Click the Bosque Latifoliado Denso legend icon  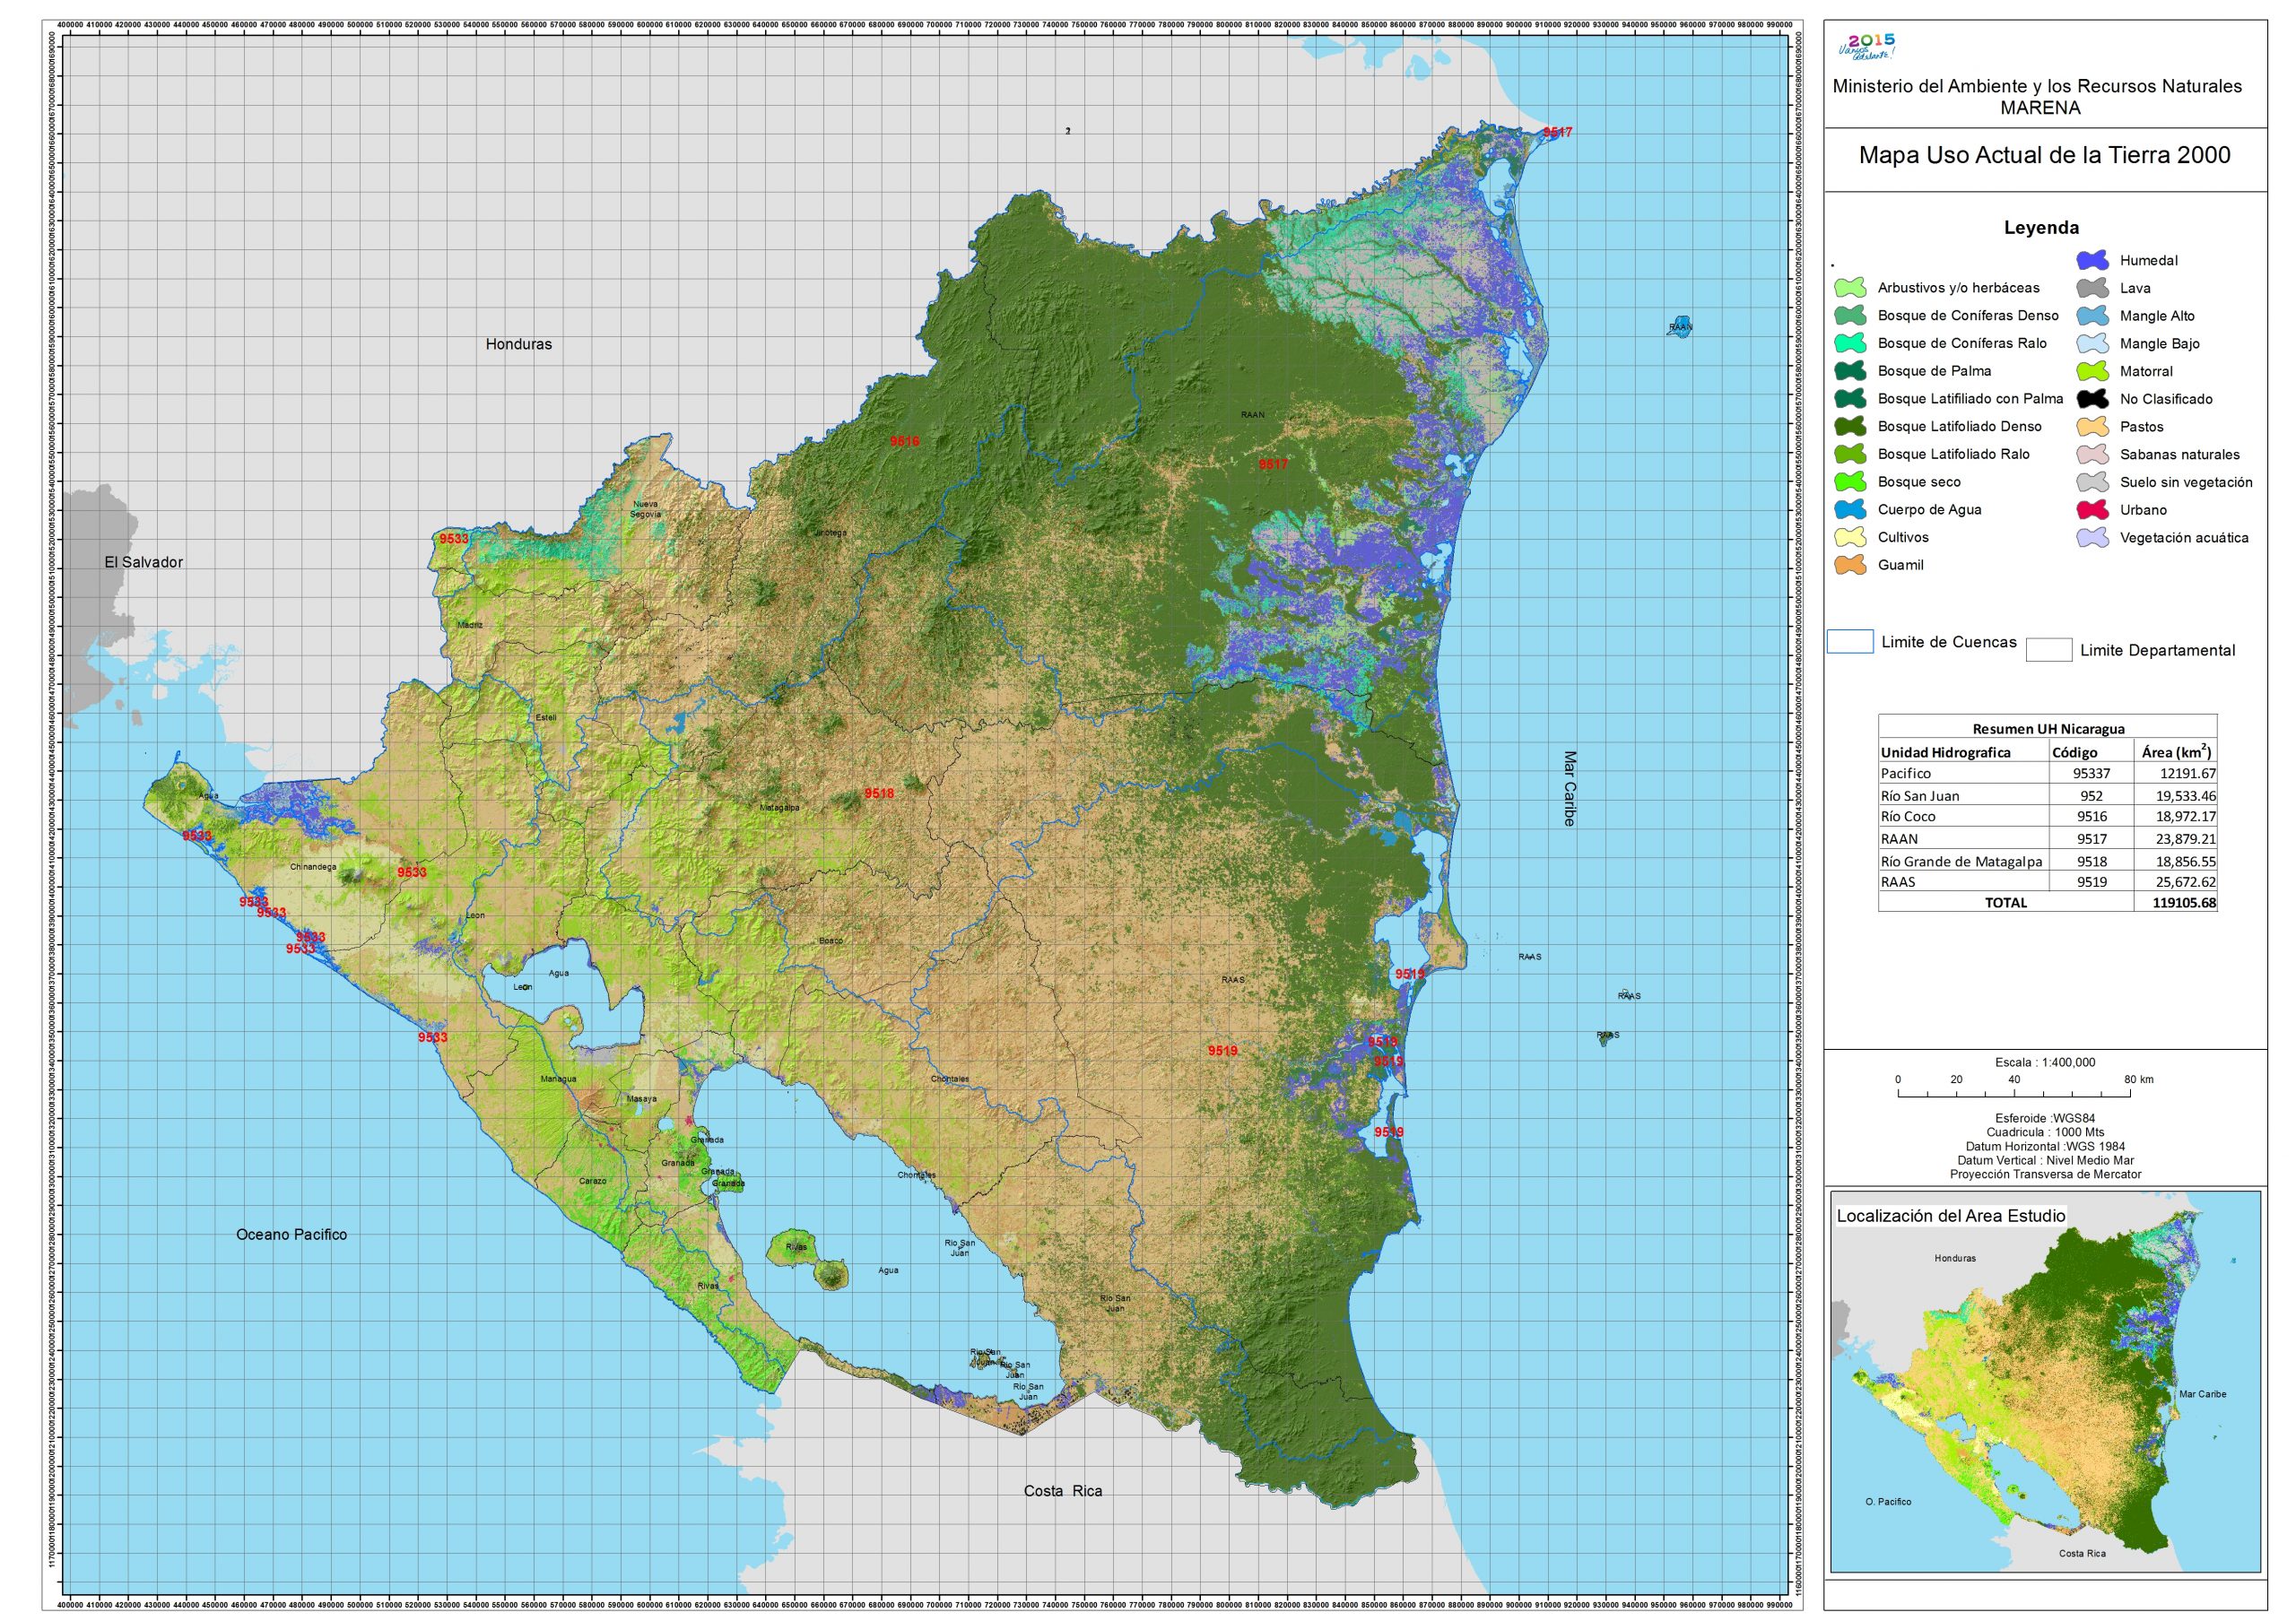point(1850,427)
